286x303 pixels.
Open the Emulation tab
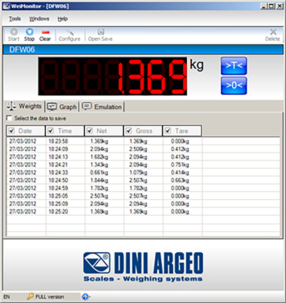tap(102, 106)
